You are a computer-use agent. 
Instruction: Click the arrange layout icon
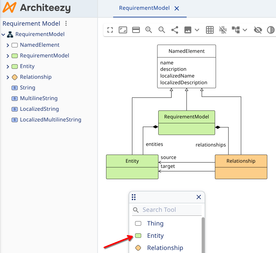click(236, 30)
